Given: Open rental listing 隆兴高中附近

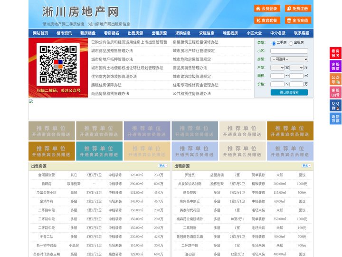Looking at the screenshot, I should 190,201.
